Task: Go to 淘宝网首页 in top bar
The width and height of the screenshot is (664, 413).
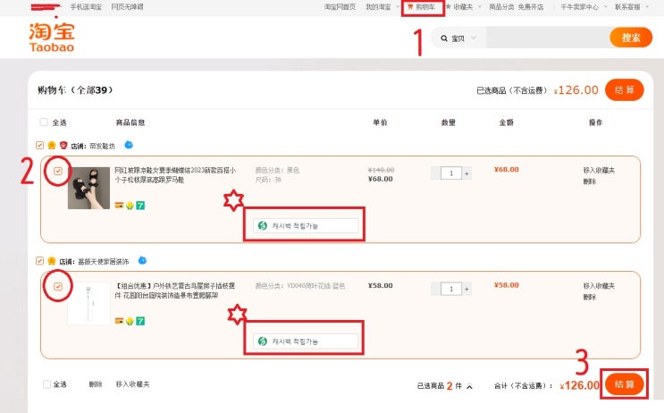Action: [340, 7]
